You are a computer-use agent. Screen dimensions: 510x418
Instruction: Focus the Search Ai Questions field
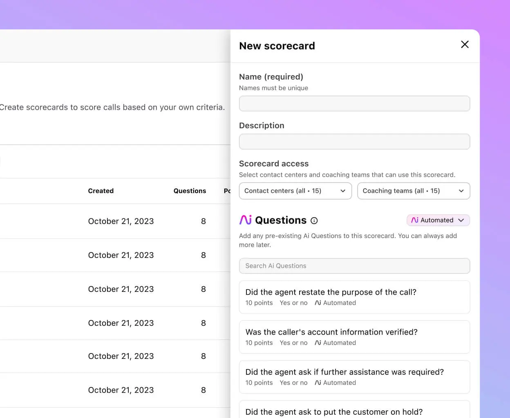[x=354, y=266]
